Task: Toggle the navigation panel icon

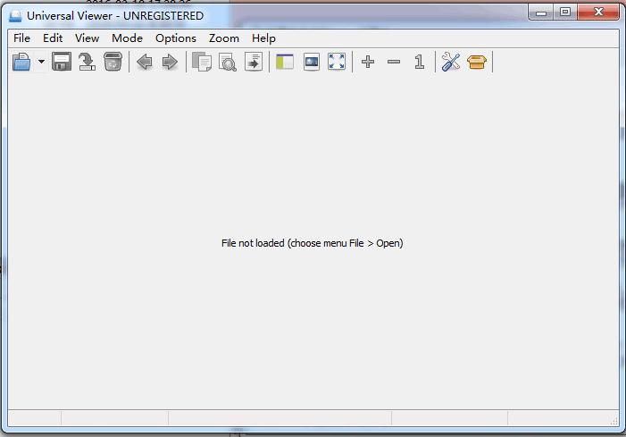Action: (285, 62)
